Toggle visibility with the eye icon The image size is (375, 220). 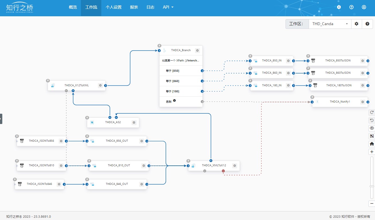point(372,128)
